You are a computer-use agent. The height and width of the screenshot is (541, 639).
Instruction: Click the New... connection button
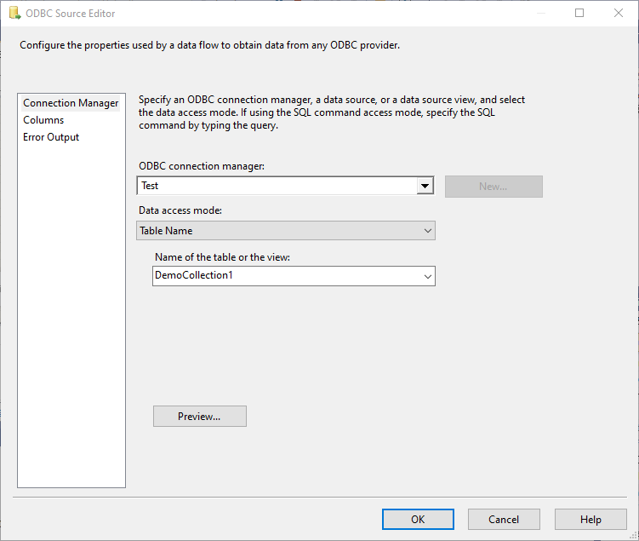tap(494, 187)
